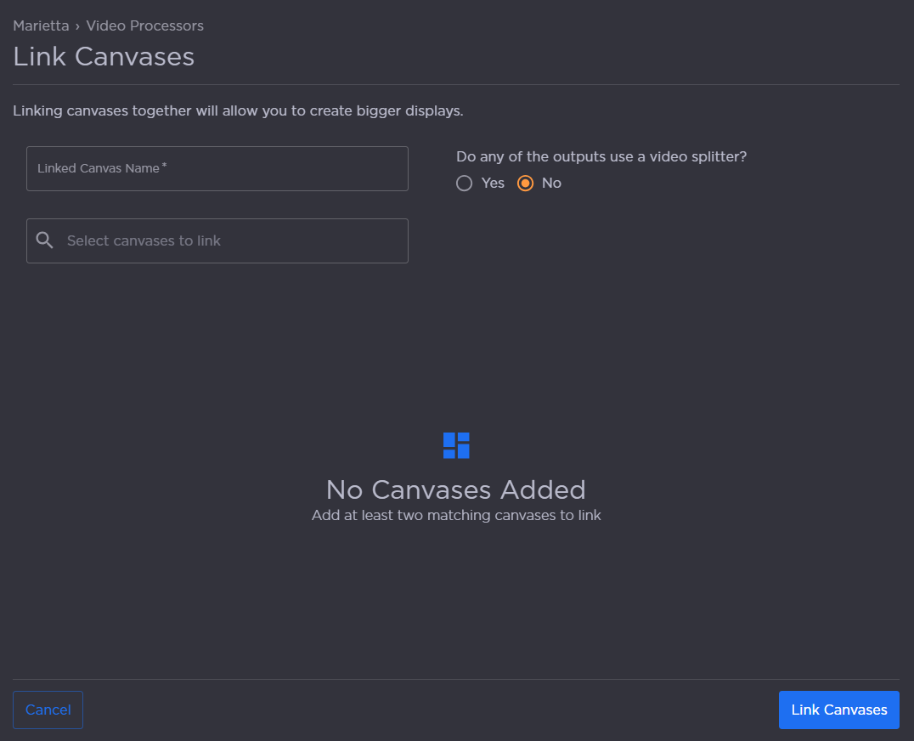The width and height of the screenshot is (914, 741).
Task: Click the magnifier search icon
Action: 45,240
